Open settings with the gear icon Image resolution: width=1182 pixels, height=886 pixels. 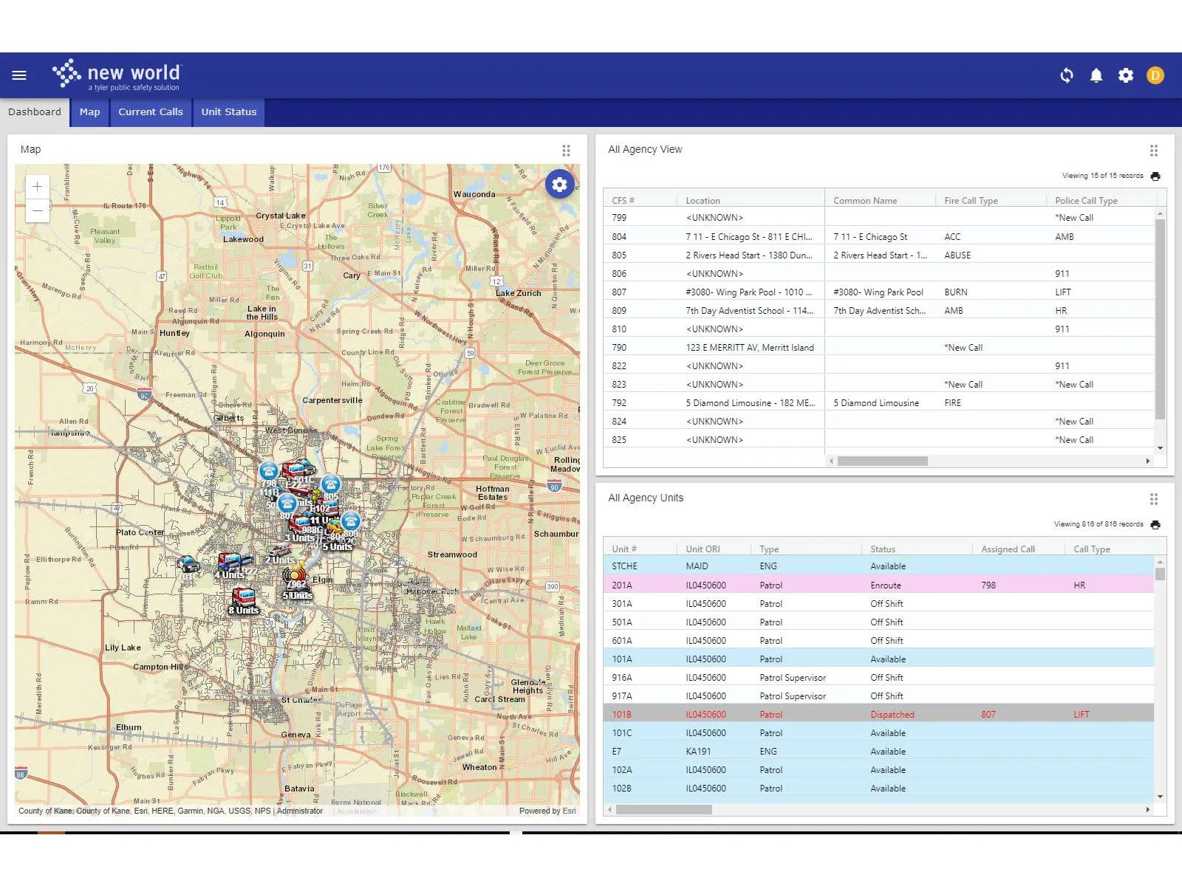[1126, 75]
